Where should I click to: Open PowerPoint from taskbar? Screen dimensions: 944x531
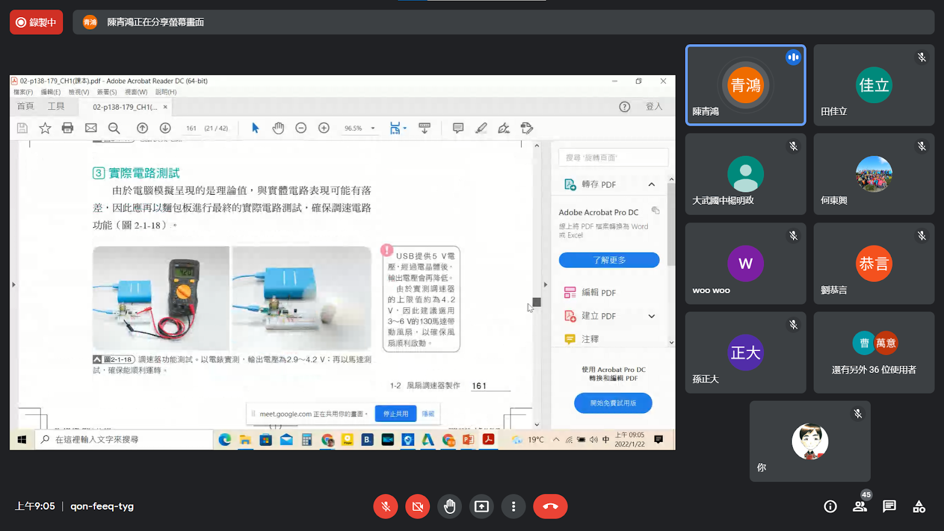[x=468, y=440]
